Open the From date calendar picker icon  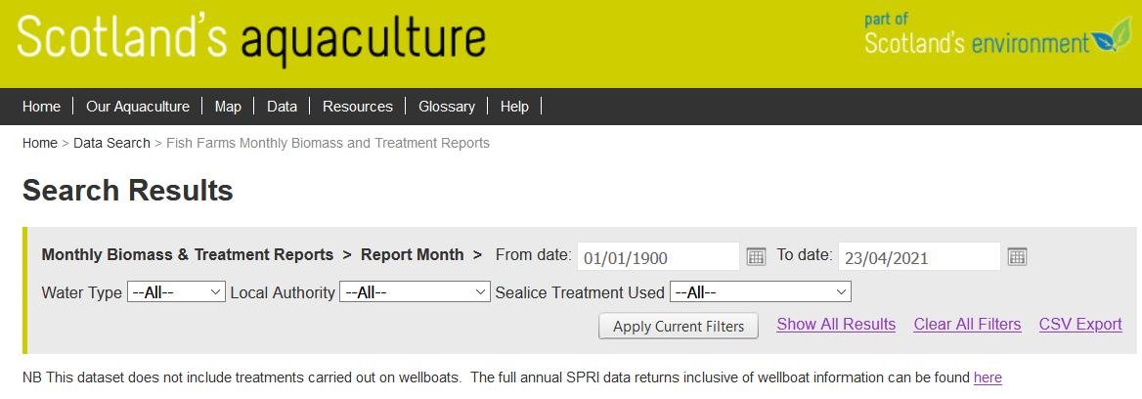(756, 256)
